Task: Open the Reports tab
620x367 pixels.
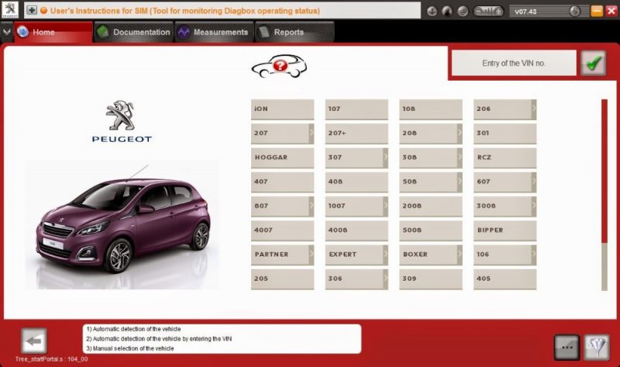Action: [x=294, y=32]
